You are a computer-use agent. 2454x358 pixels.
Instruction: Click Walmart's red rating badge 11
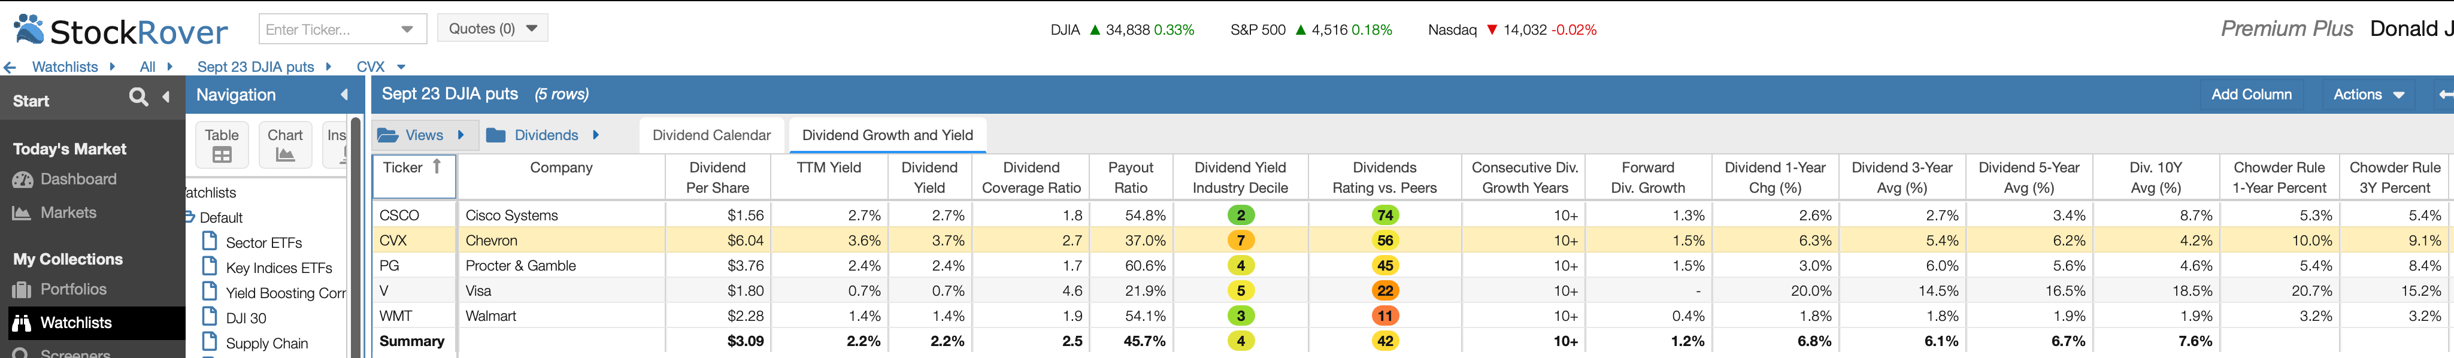coord(1385,316)
